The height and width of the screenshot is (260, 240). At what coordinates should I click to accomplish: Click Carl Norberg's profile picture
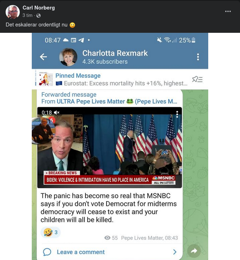(13, 12)
